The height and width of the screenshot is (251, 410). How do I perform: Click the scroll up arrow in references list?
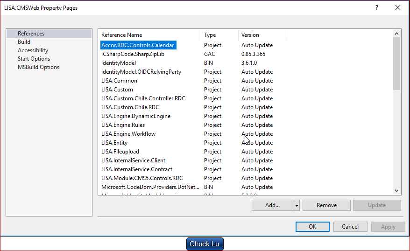(396, 34)
